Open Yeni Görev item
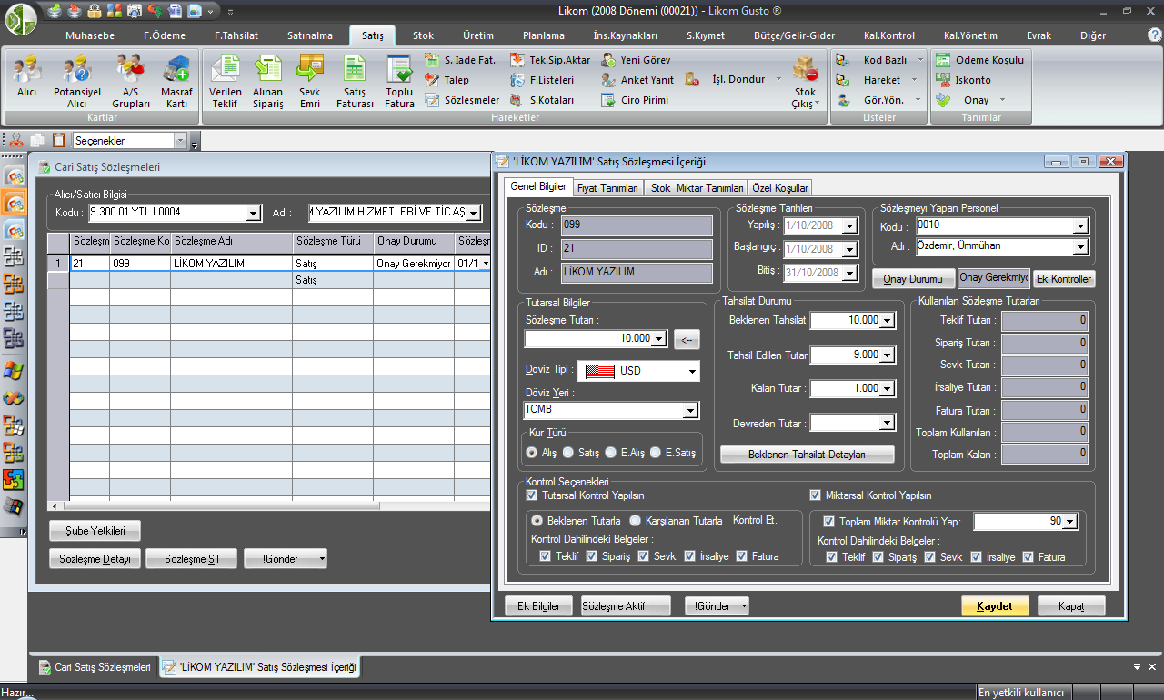 (636, 60)
